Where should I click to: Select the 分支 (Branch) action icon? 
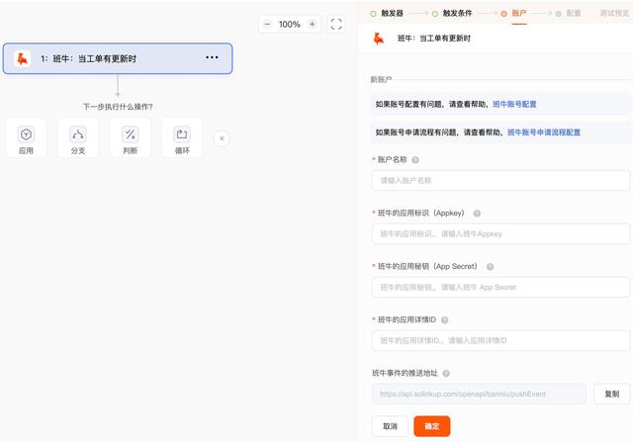[x=78, y=137]
